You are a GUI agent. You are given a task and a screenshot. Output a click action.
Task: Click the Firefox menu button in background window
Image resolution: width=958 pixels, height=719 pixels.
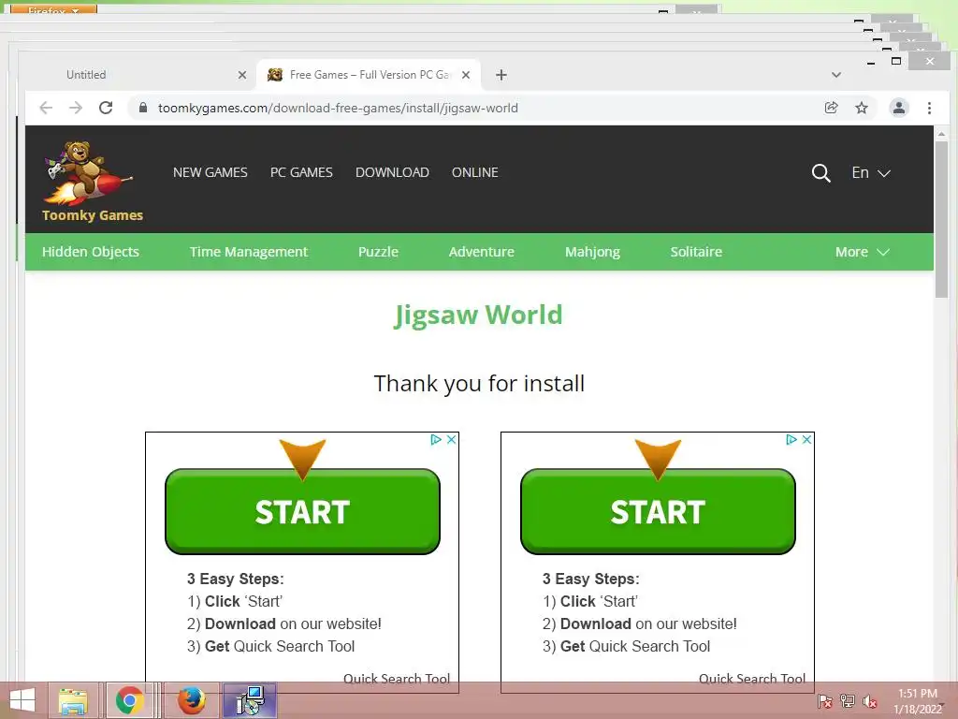click(53, 9)
